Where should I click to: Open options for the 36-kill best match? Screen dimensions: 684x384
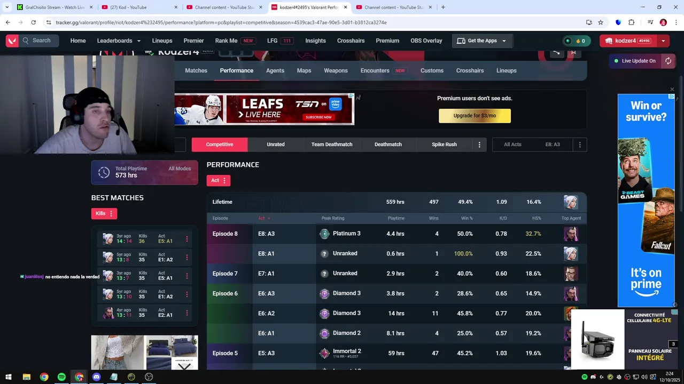[186, 239]
